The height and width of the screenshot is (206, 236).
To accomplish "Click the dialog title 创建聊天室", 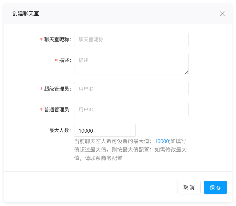I will pyautogui.click(x=26, y=14).
